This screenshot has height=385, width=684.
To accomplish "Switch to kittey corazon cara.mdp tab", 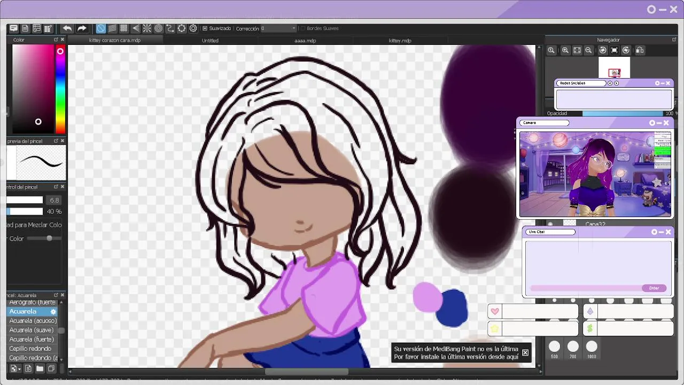I will click(x=115, y=41).
